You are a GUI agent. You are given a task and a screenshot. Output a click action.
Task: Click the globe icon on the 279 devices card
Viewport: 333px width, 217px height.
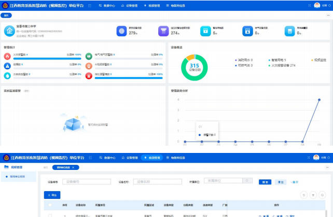point(121,31)
